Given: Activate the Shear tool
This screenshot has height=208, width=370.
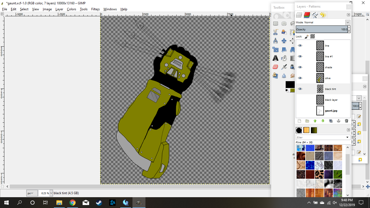Looking at the screenshot, I should tap(284, 50).
